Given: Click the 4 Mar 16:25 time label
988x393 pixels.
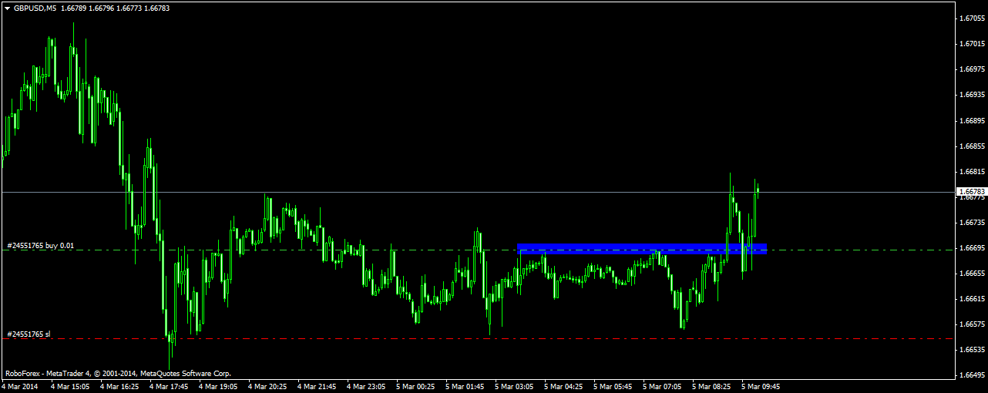Looking at the screenshot, I should click(x=120, y=386).
